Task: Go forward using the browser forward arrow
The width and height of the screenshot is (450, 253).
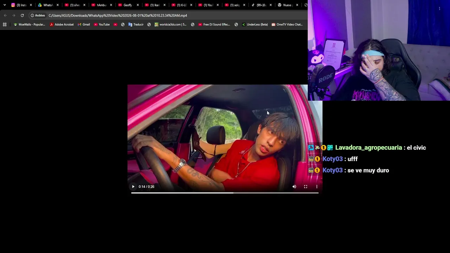Action: (14, 15)
